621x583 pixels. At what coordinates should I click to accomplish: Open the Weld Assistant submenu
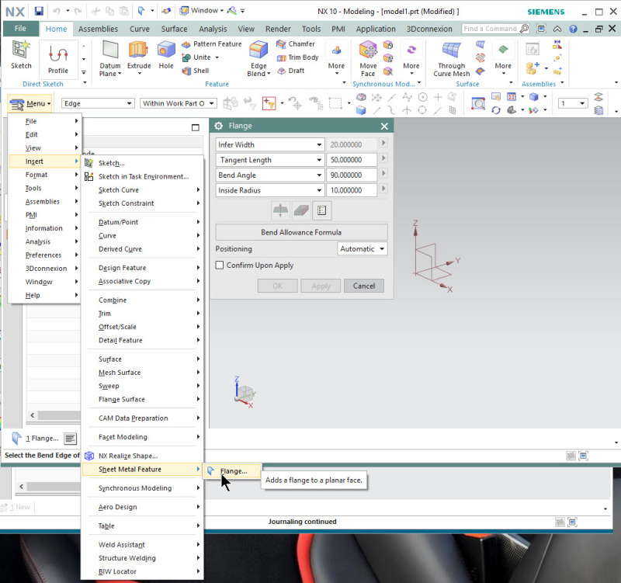pos(144,545)
